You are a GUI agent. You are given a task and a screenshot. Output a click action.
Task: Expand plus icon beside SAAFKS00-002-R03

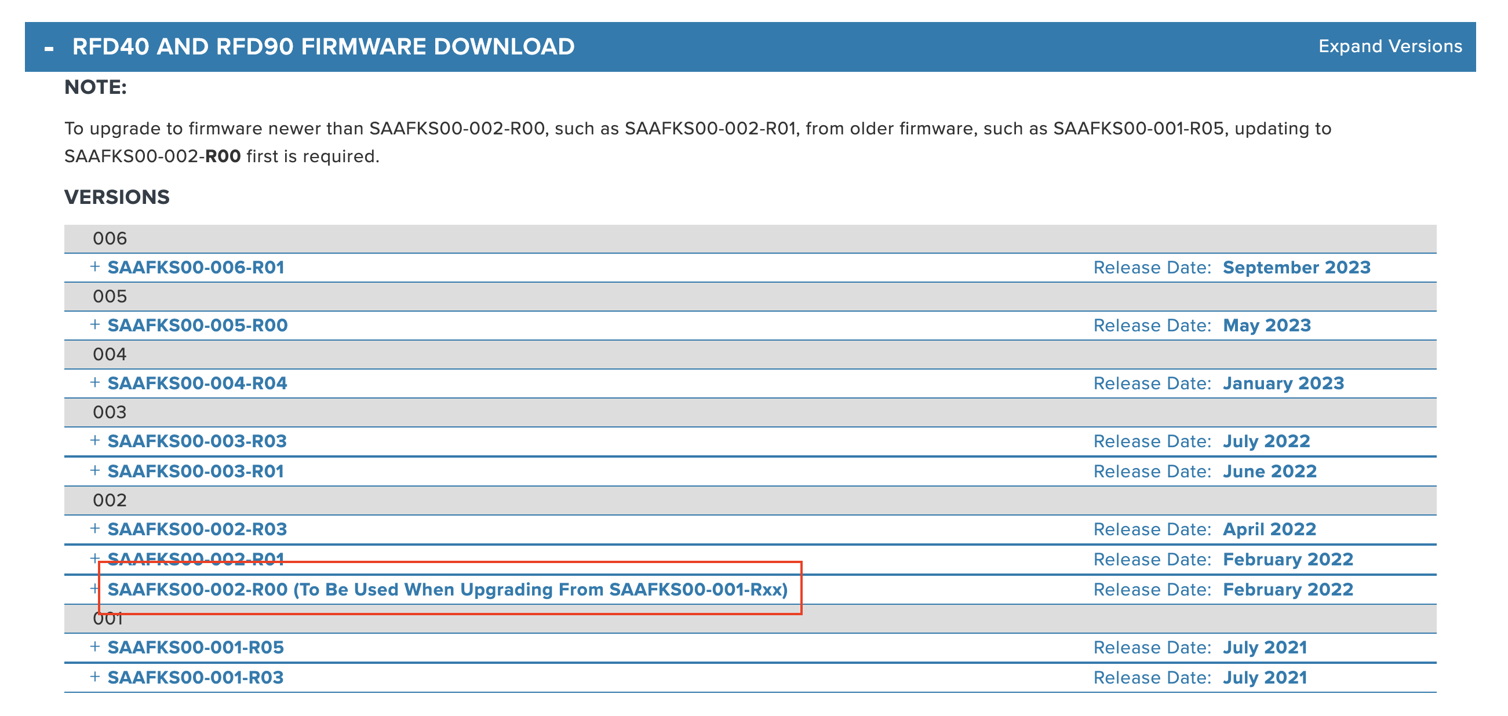click(95, 529)
